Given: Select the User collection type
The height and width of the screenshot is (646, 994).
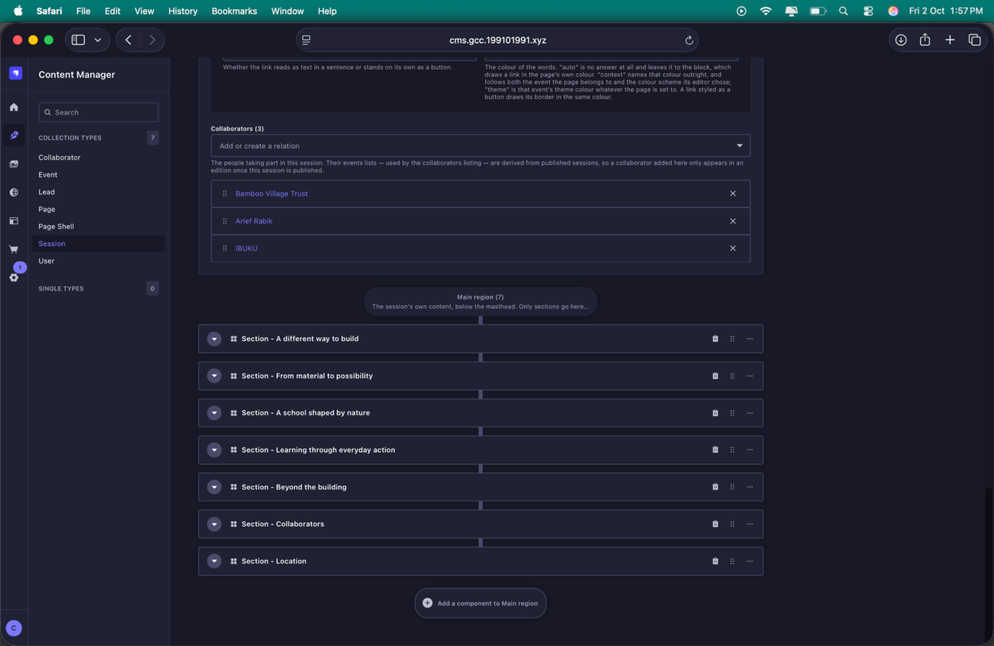Looking at the screenshot, I should pyautogui.click(x=46, y=261).
